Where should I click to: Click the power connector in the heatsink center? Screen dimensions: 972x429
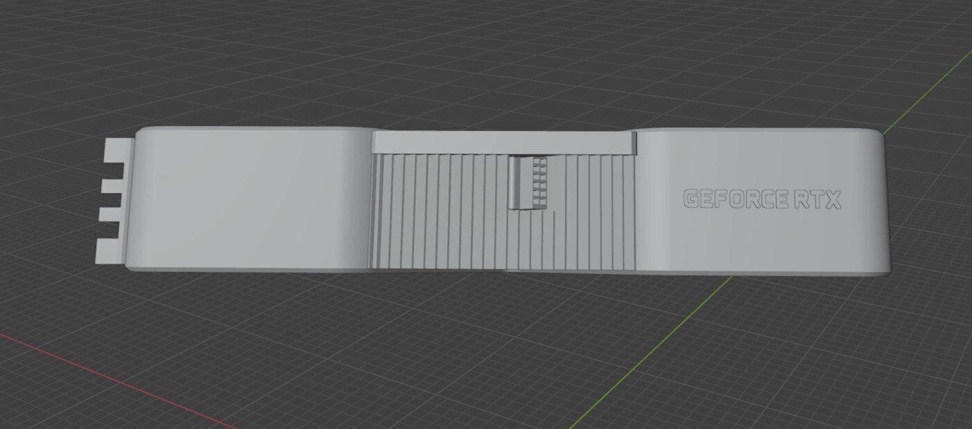point(529,182)
